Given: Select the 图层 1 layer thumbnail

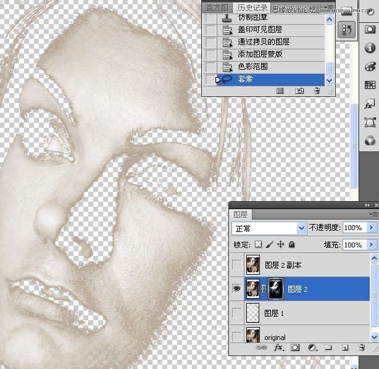Looking at the screenshot, I should (x=253, y=313).
